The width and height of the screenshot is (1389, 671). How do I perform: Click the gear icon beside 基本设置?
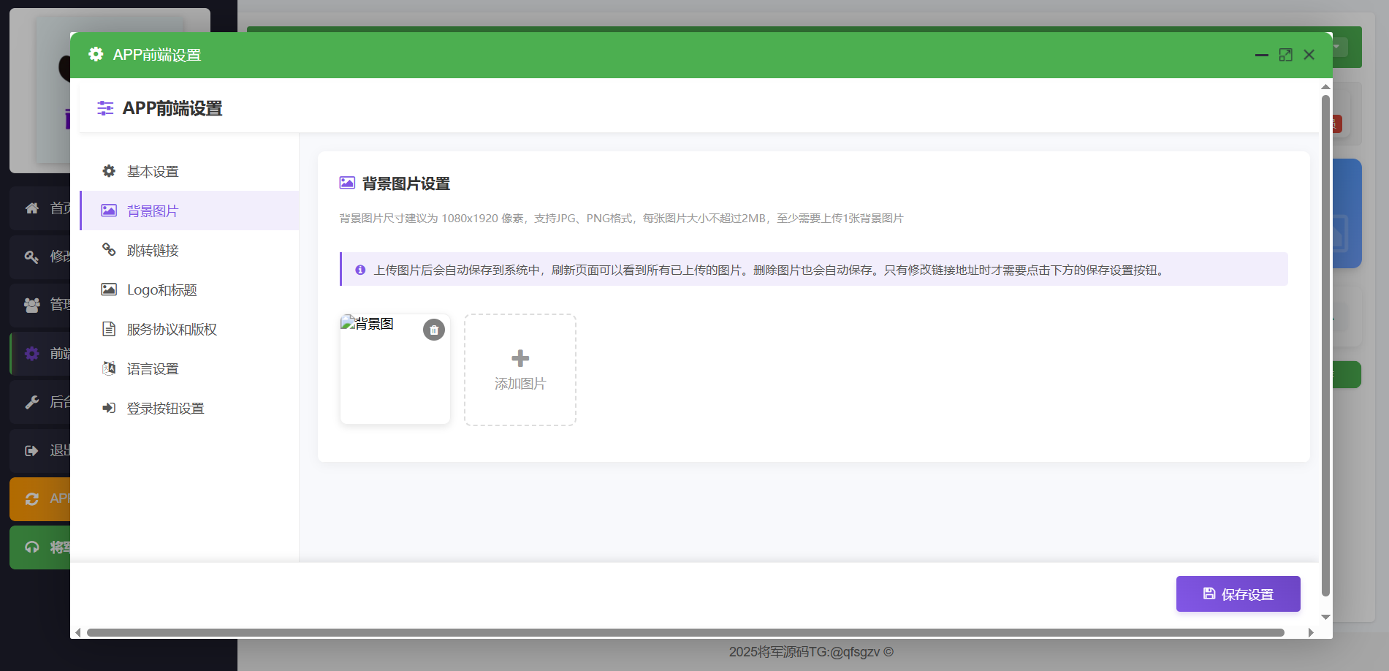[x=109, y=171]
